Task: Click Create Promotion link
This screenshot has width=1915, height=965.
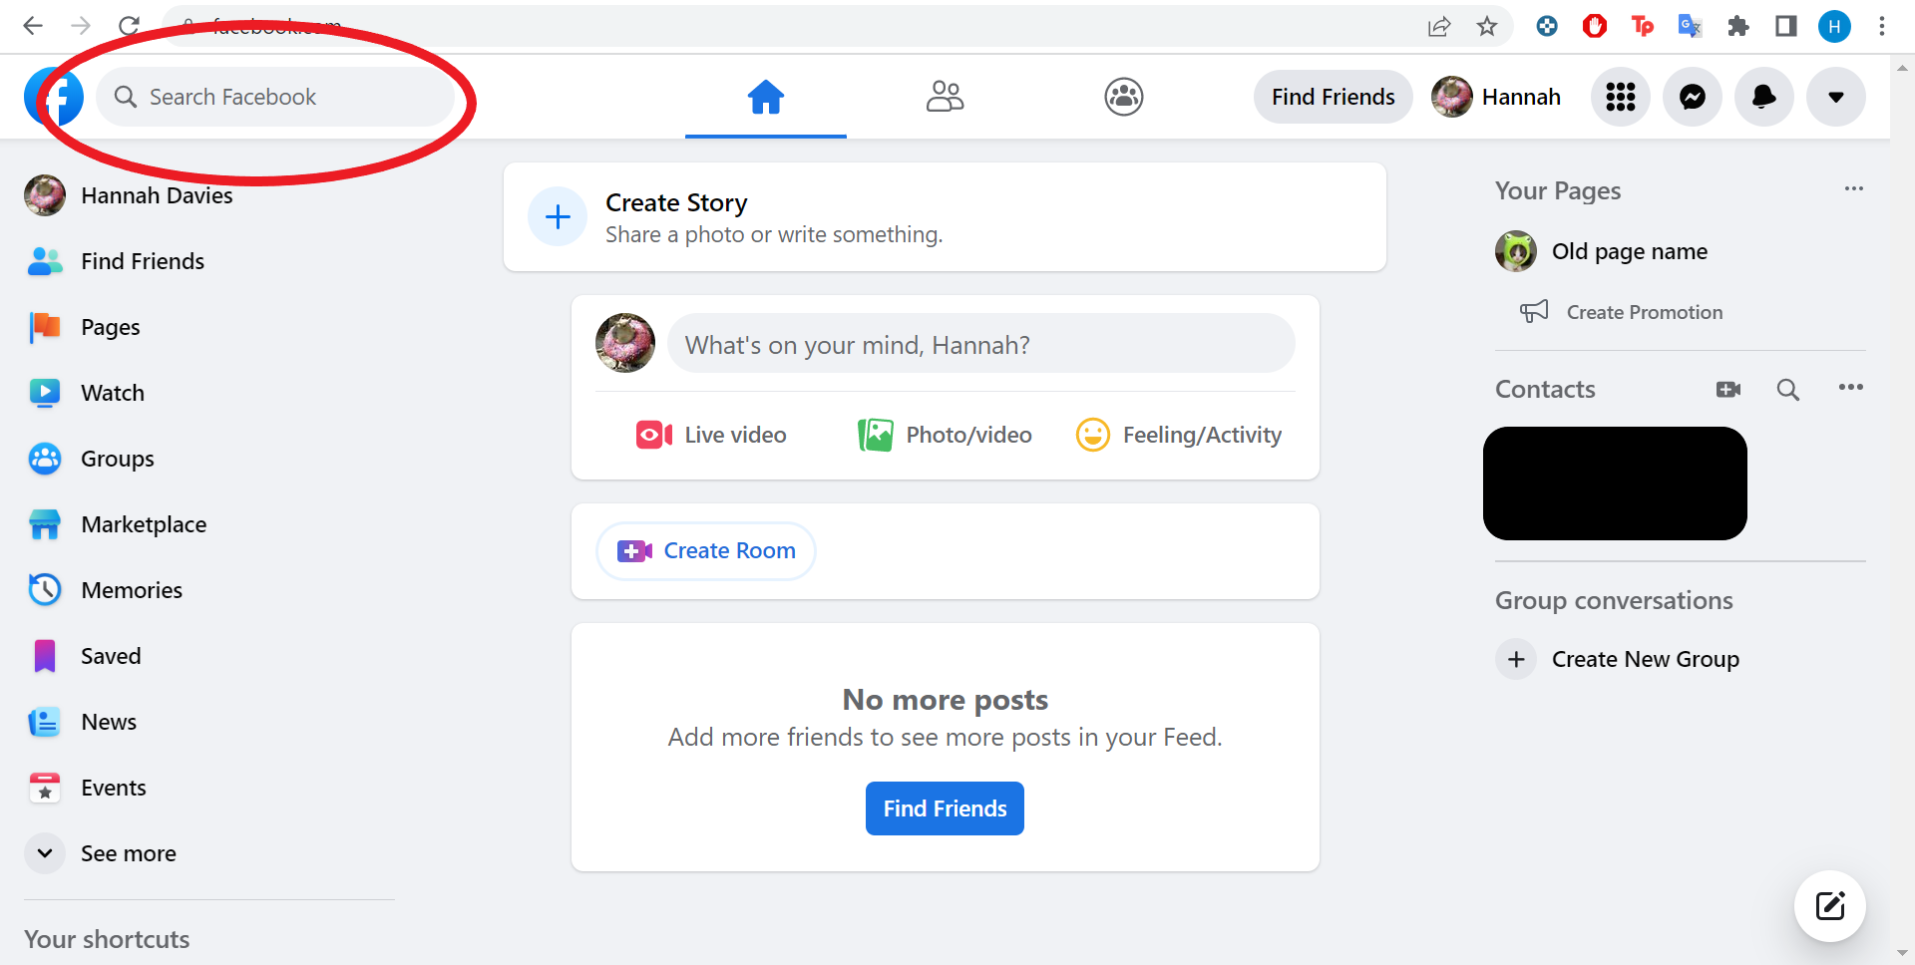Action: coord(1623,312)
